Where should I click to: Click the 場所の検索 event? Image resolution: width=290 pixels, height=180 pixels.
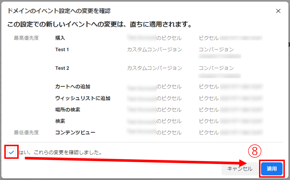[68, 110]
